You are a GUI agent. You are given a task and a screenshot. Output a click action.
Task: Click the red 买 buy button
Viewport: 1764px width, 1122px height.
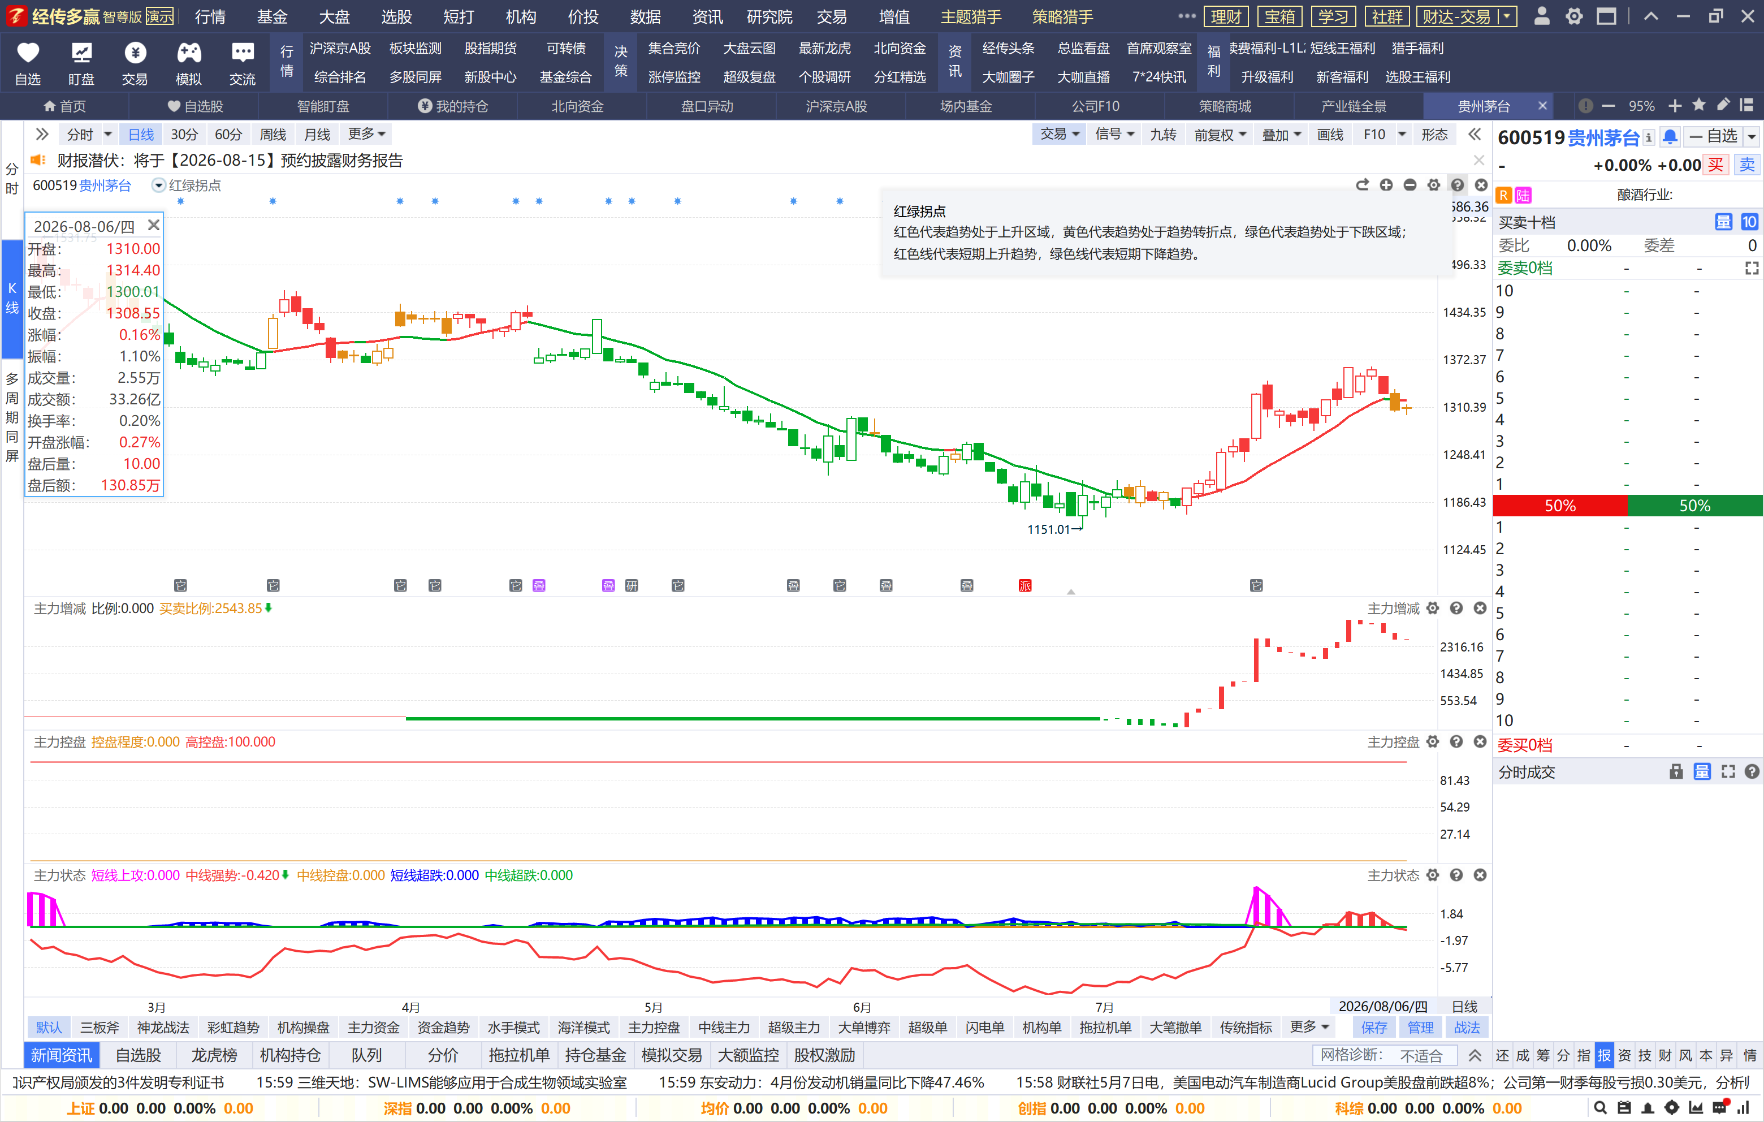point(1715,165)
